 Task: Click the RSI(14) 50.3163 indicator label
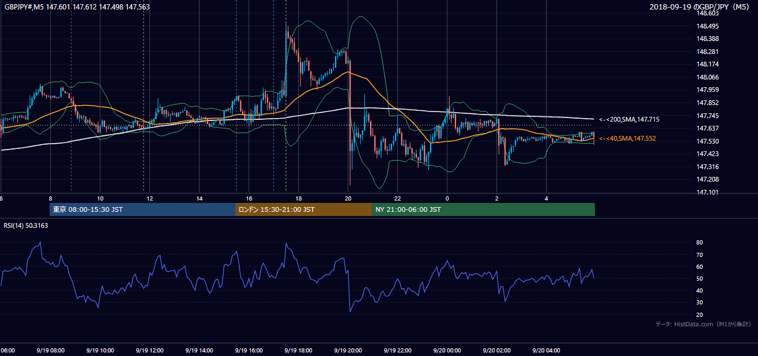pyautogui.click(x=26, y=225)
